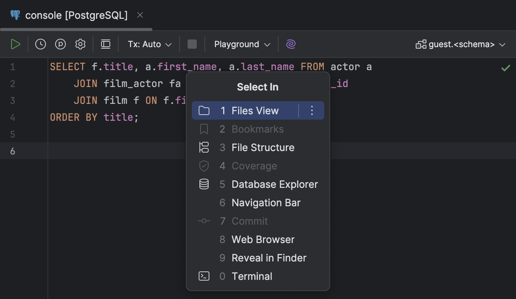Viewport: 516px width, 299px height.
Task: Open the Playground mode dropdown
Action: point(242,44)
